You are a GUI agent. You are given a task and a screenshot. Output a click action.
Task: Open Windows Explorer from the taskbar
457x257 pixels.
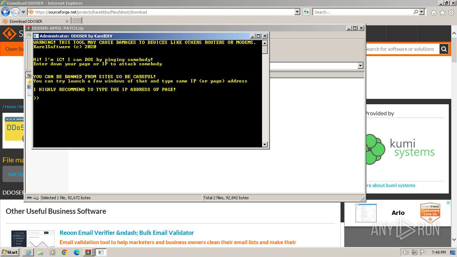[x=40, y=252]
